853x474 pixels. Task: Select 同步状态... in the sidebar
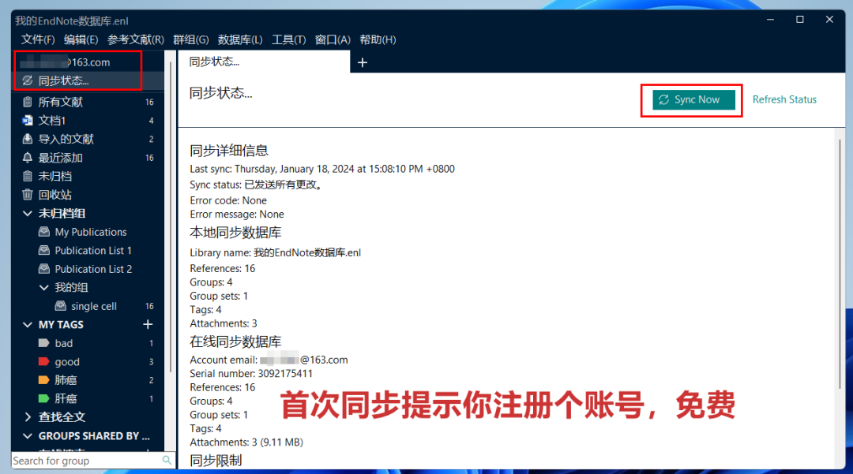click(88, 81)
